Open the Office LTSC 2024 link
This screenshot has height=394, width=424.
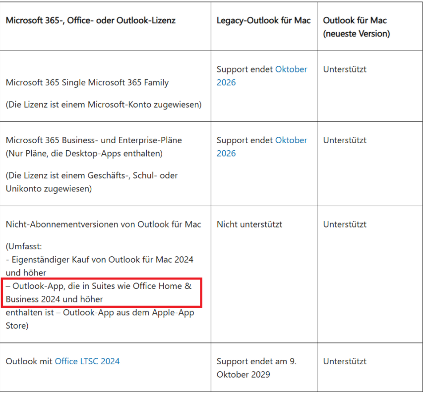click(x=87, y=361)
